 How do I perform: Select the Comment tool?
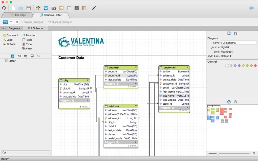pyautogui.click(x=11, y=35)
